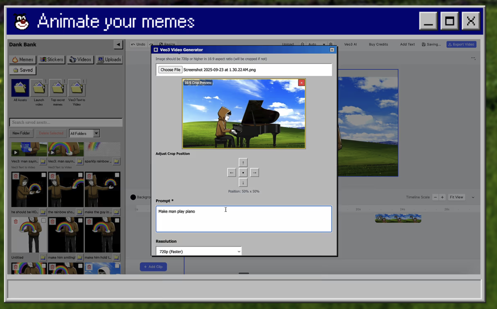Close the Veo3 Video Generator dialog

(x=332, y=50)
